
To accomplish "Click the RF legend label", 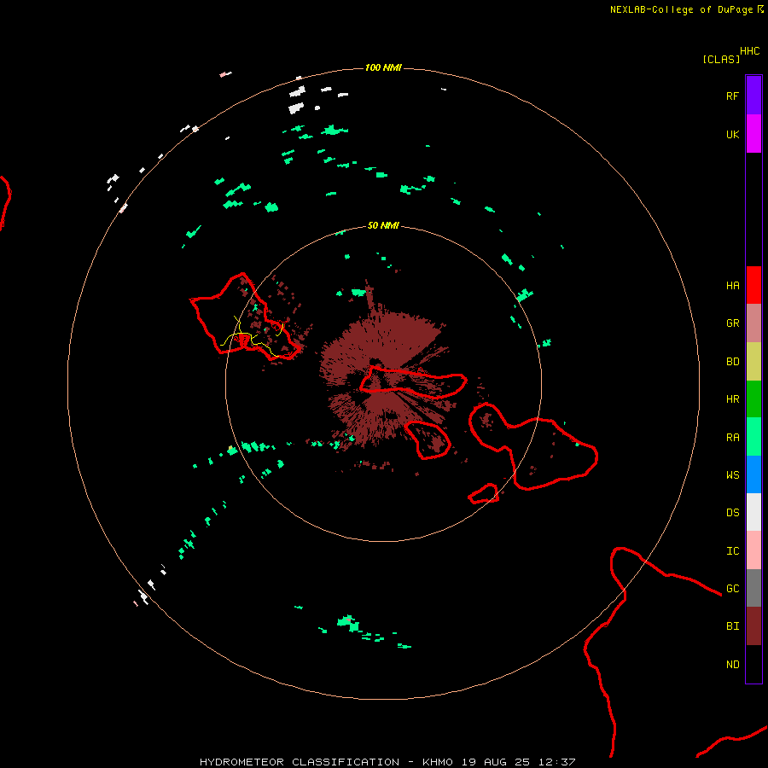I will click(732, 96).
